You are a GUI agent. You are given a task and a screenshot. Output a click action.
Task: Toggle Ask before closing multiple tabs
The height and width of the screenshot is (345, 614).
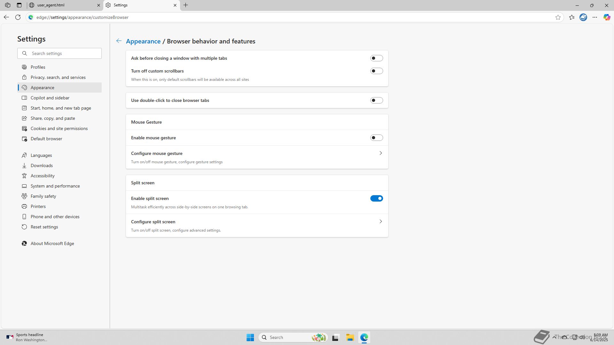(x=376, y=58)
